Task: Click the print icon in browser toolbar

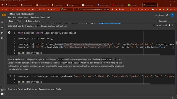Action: coord(112,10)
